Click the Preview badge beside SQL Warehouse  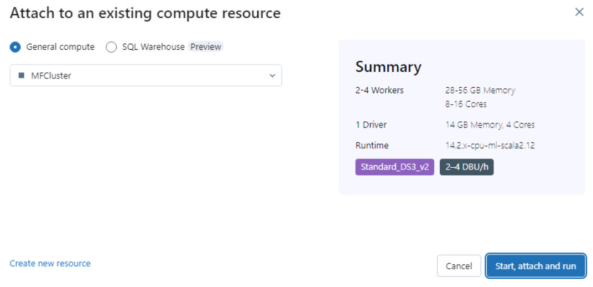click(x=206, y=47)
